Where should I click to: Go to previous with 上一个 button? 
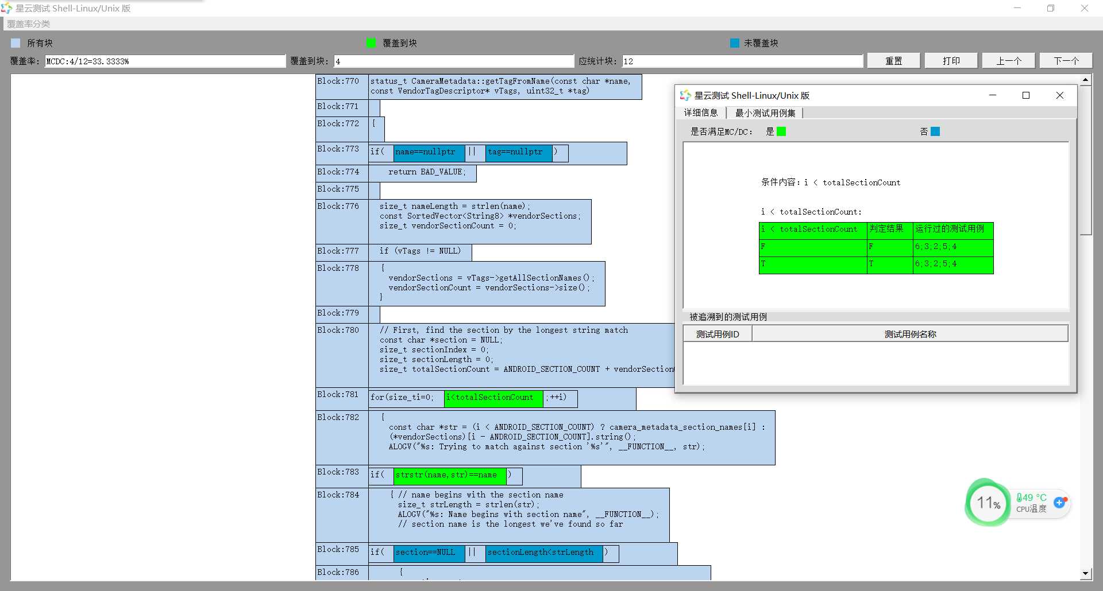1008,61
